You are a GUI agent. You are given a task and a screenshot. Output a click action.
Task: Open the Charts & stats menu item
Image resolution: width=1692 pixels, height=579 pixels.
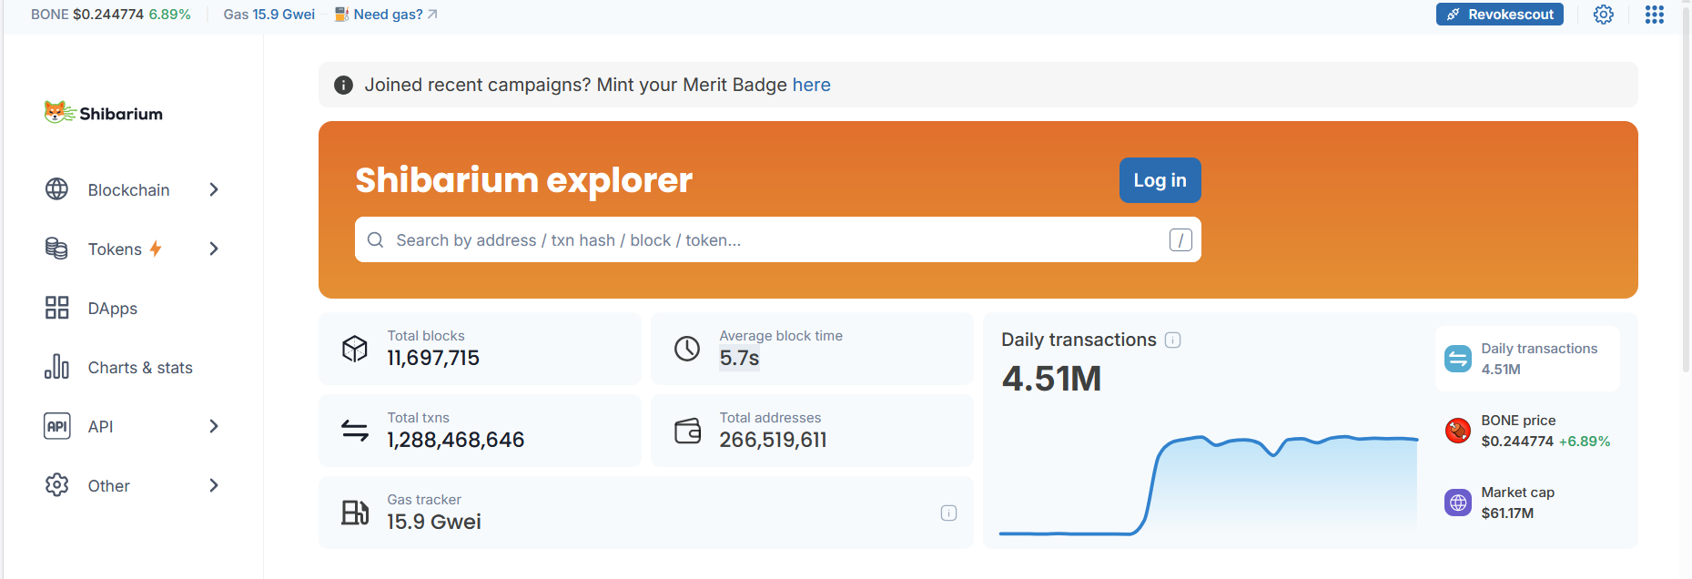133,367
